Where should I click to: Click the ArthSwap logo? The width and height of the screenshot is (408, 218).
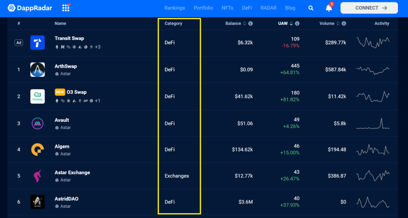pos(37,70)
